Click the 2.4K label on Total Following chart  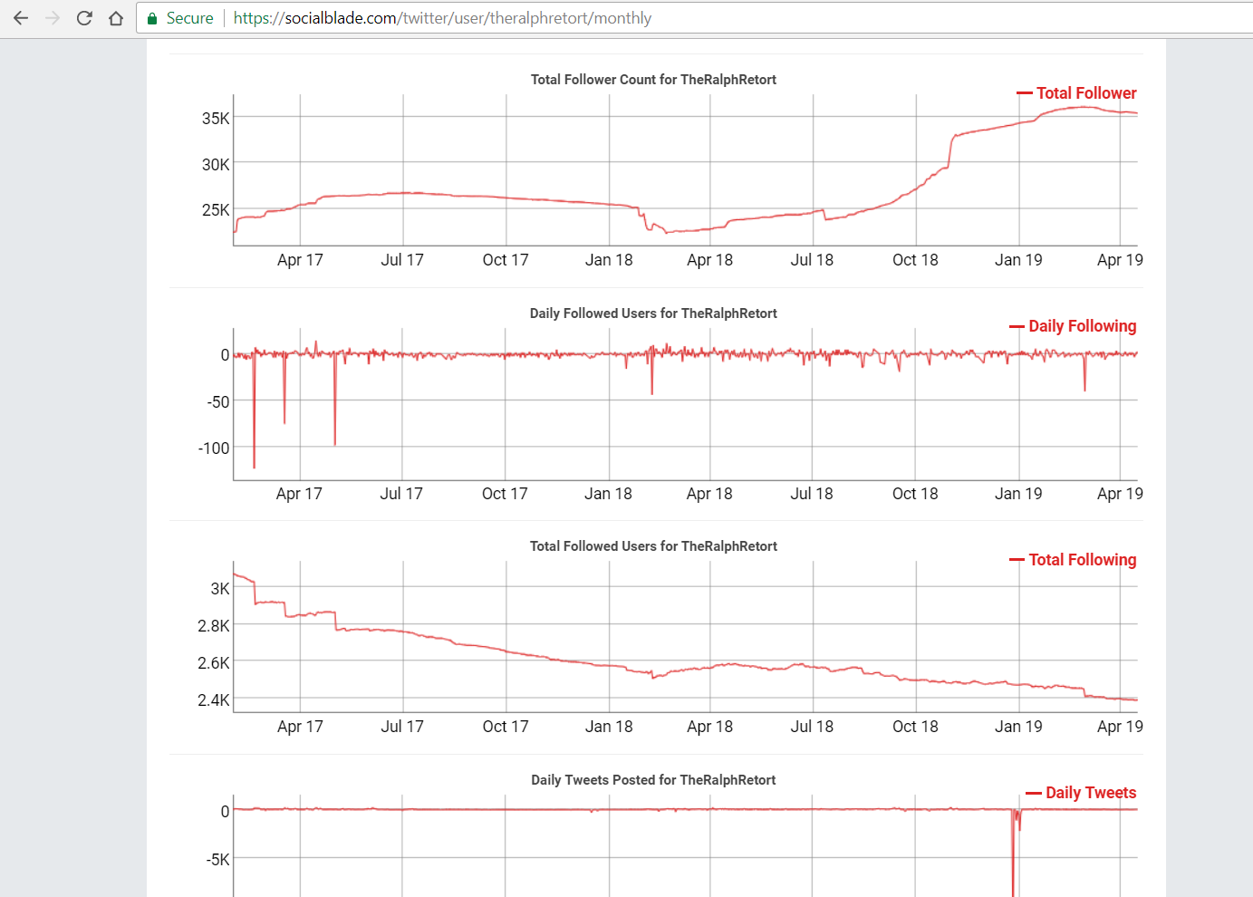[x=214, y=699]
